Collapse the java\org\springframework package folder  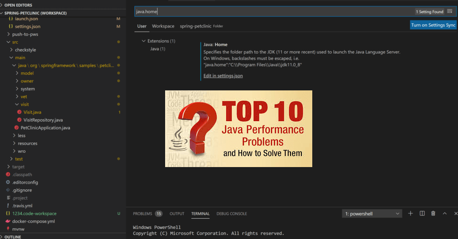tap(66, 65)
